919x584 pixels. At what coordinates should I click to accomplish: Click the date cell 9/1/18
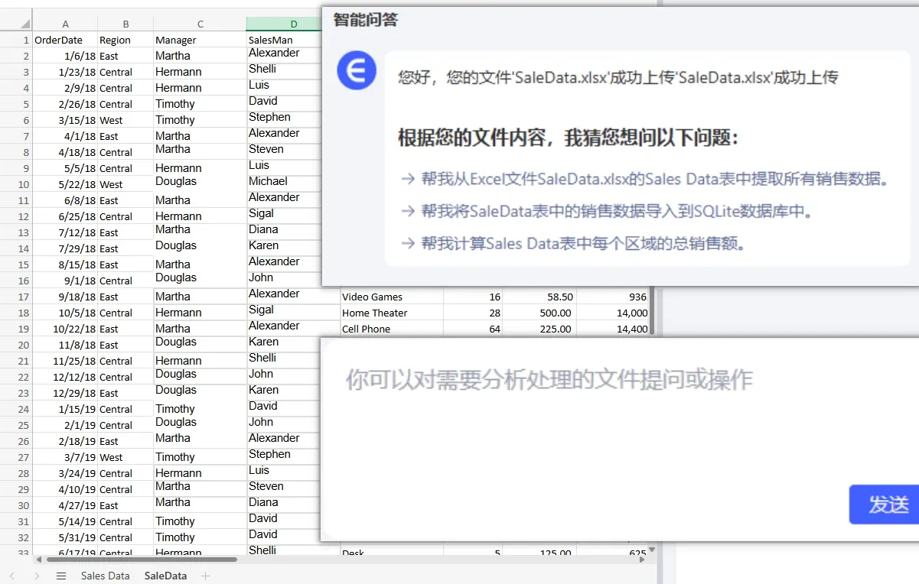click(65, 281)
